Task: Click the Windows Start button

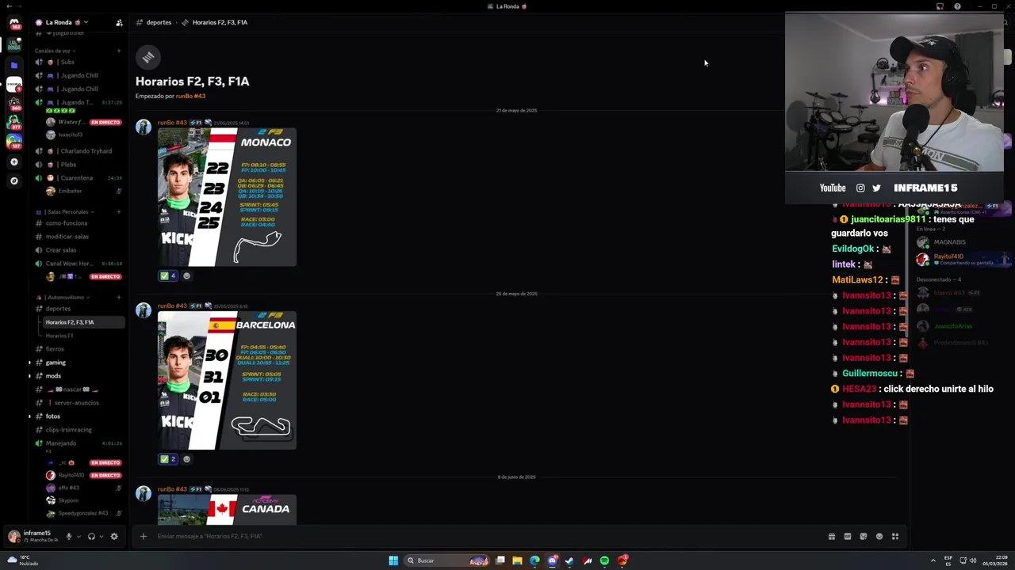Action: [x=393, y=560]
